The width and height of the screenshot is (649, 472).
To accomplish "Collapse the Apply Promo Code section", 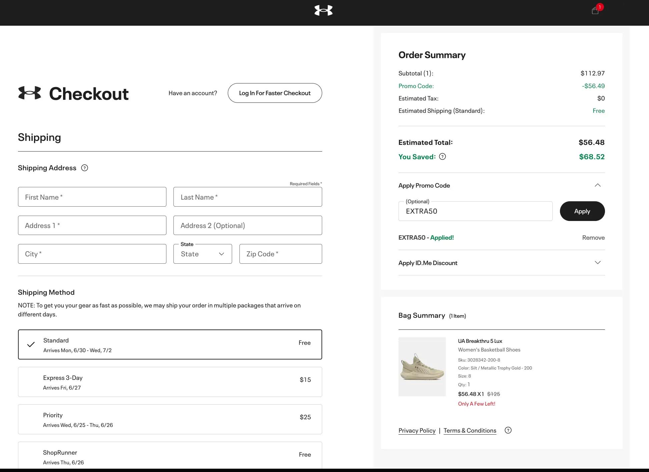I will [x=597, y=185].
